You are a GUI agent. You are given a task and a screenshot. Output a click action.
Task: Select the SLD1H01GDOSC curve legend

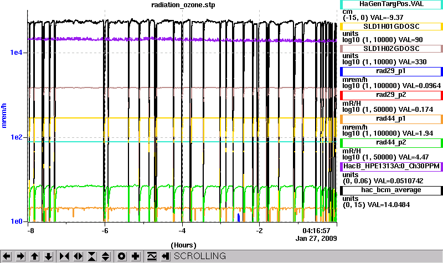(x=392, y=27)
